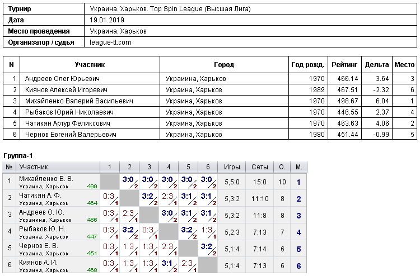Click the 'Год рожд.' column header

(x=308, y=65)
